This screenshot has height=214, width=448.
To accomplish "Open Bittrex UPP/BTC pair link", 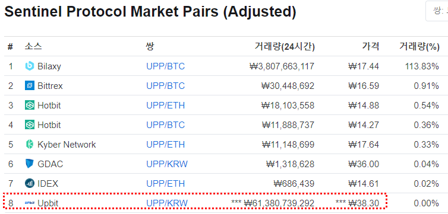I will pyautogui.click(x=165, y=86).
